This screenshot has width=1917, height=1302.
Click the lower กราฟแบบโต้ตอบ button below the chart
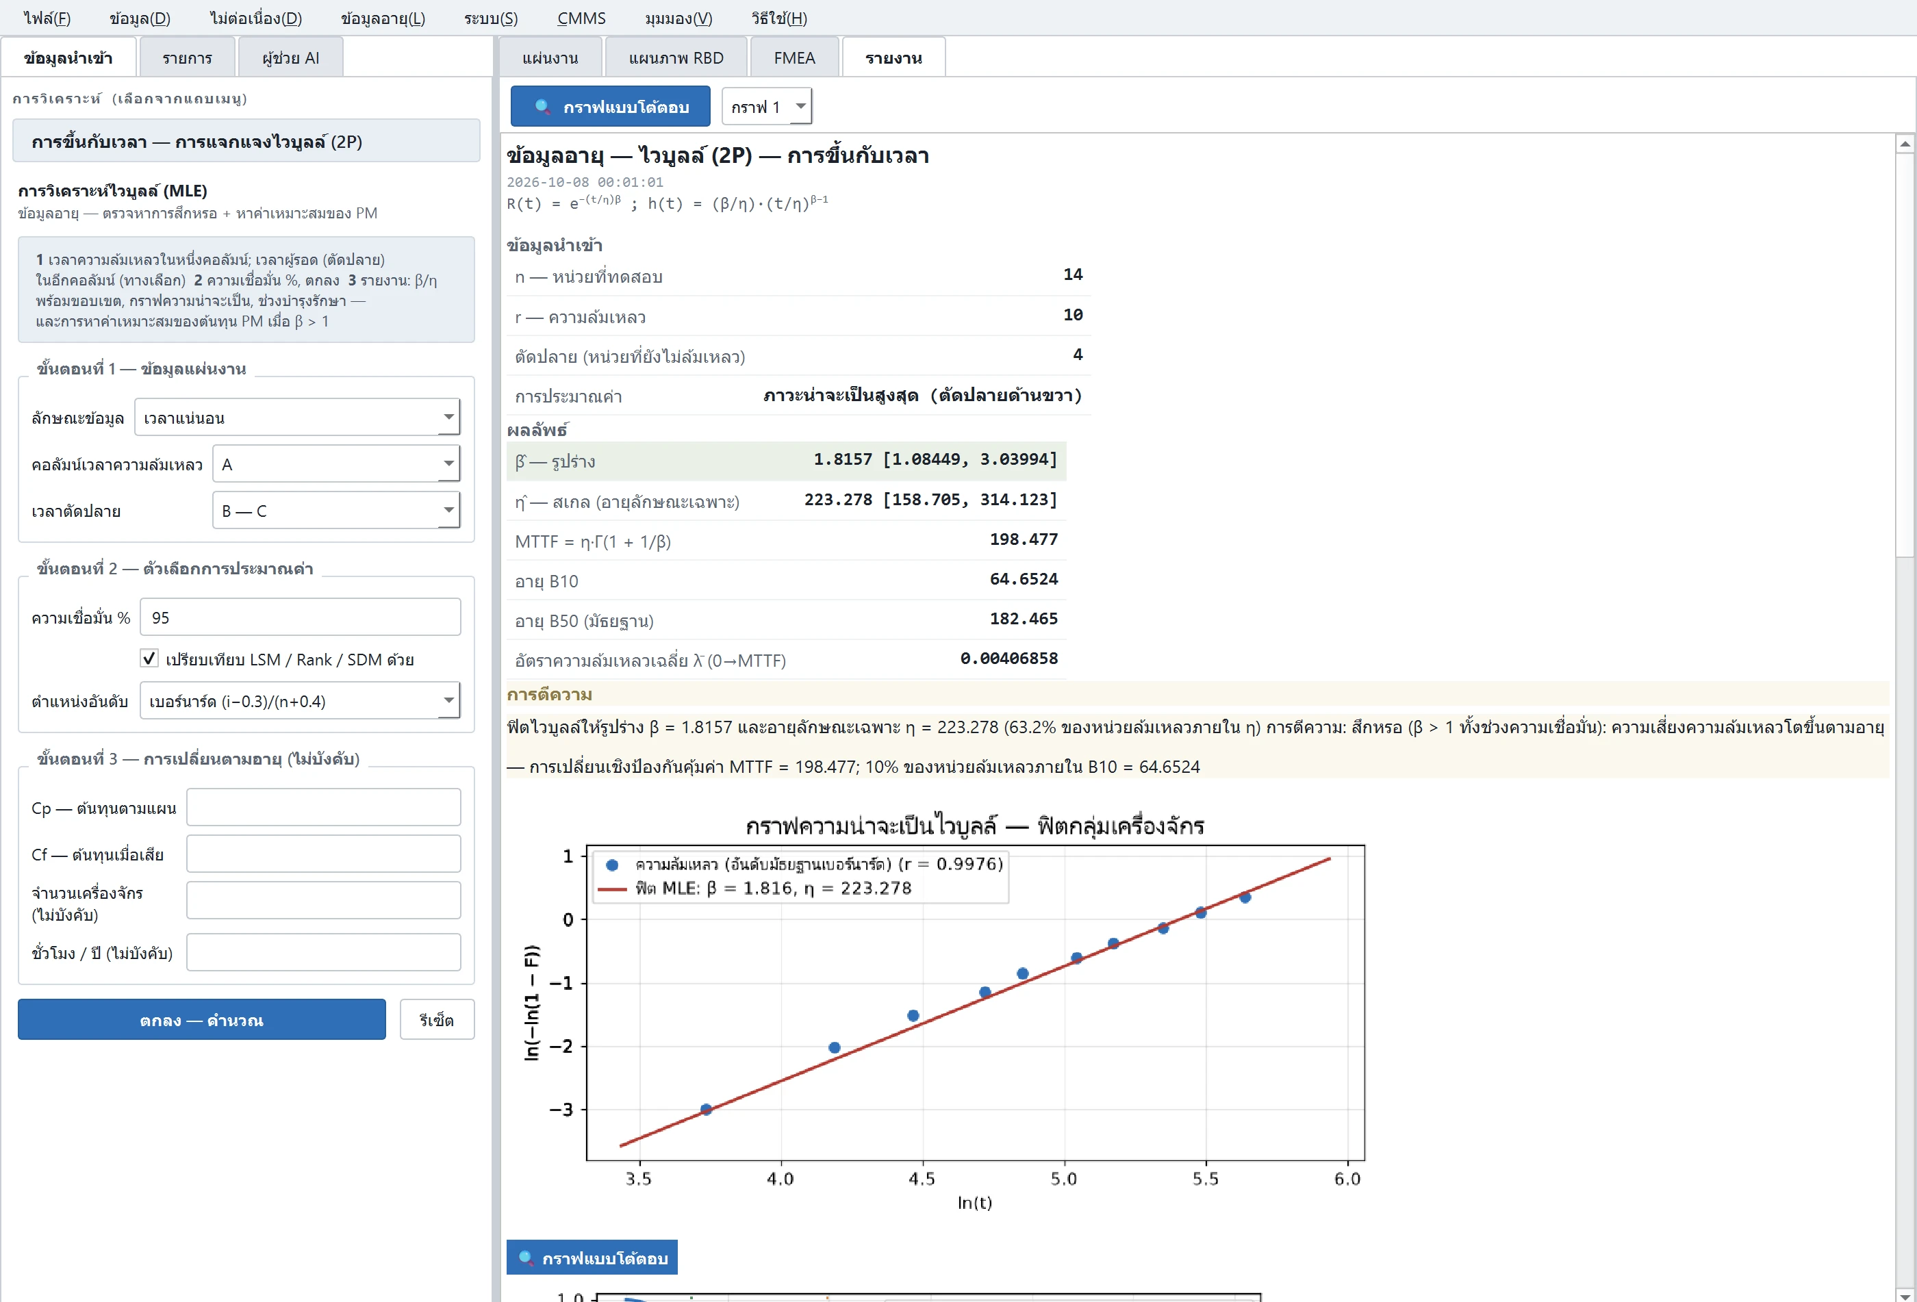pyautogui.click(x=592, y=1258)
